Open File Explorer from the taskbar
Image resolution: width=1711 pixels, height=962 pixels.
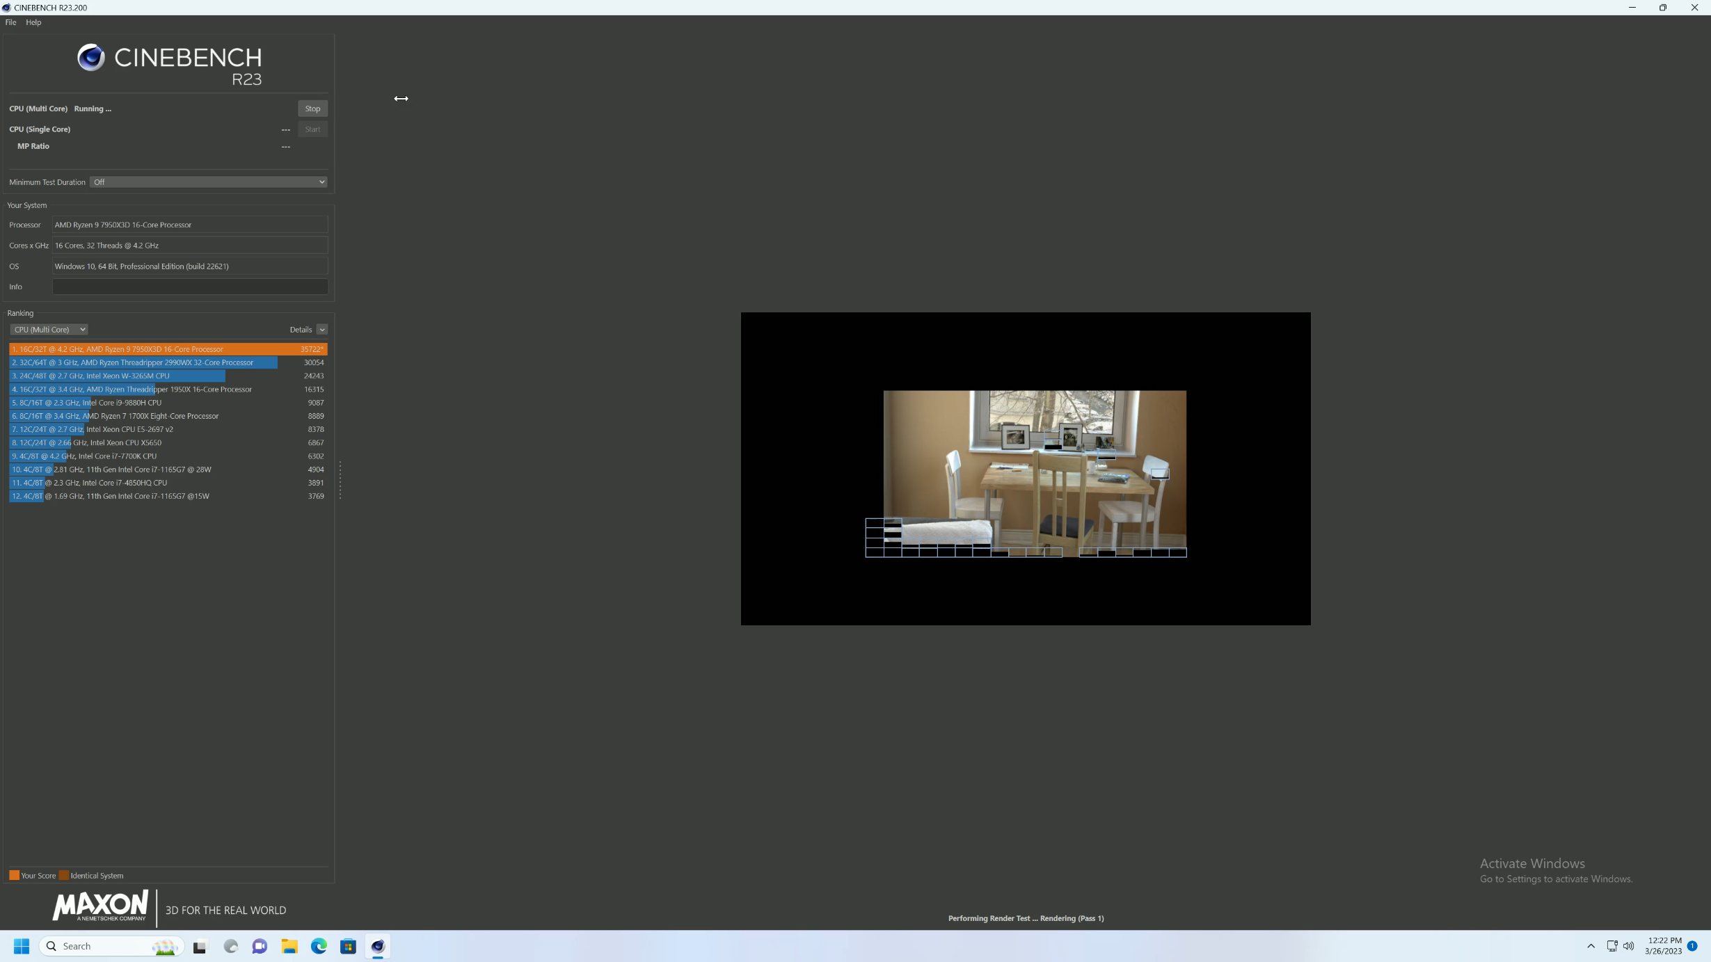coord(289,946)
